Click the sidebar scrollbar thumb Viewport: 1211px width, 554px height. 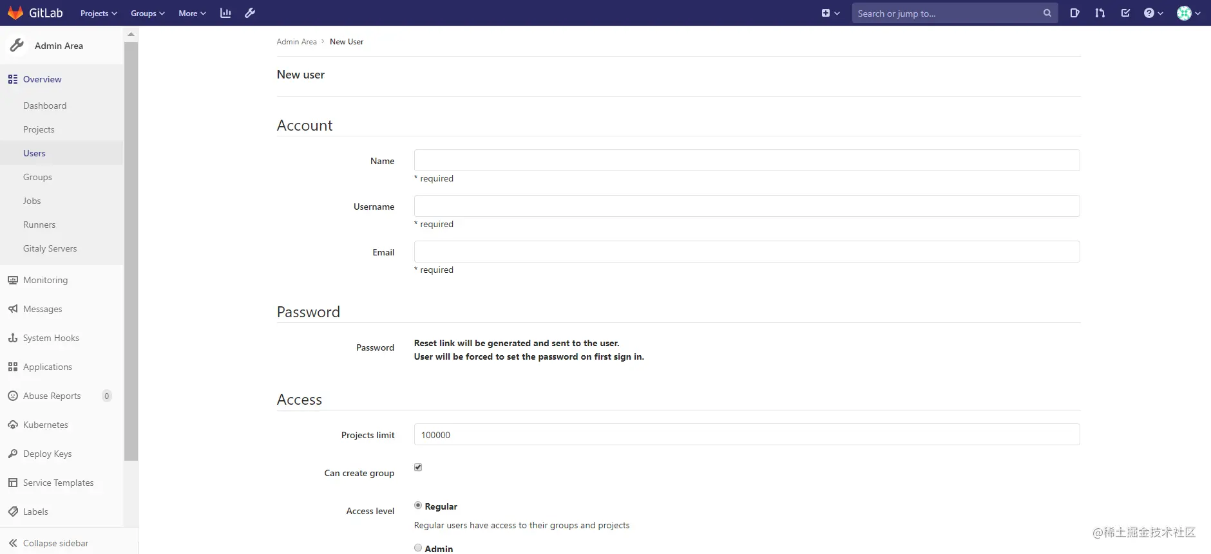(131, 252)
